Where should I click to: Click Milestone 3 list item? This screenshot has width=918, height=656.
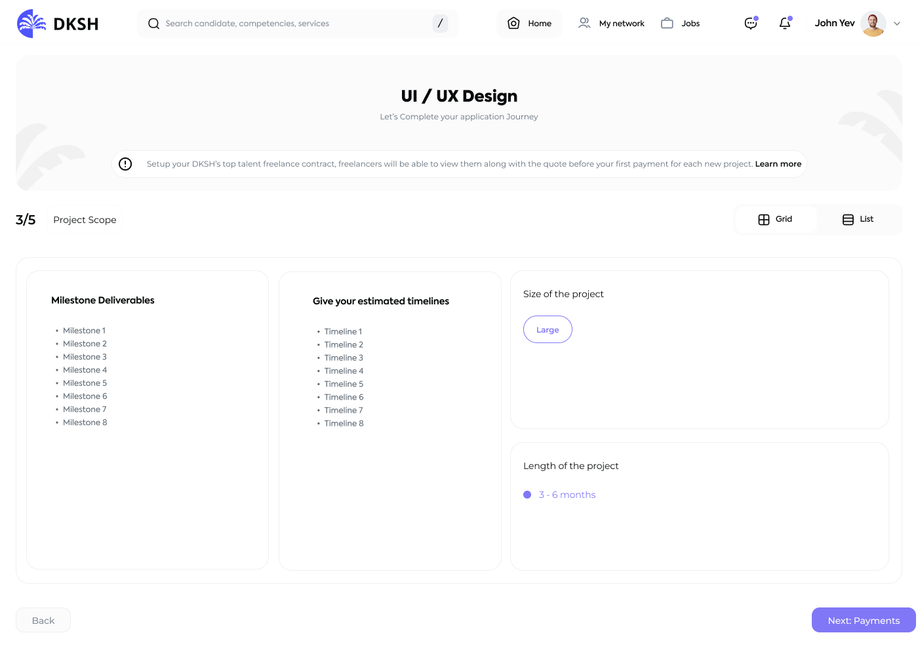85,357
